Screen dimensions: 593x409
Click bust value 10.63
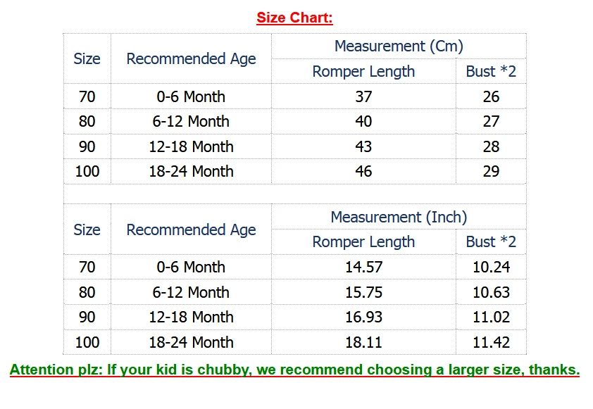(x=491, y=292)
